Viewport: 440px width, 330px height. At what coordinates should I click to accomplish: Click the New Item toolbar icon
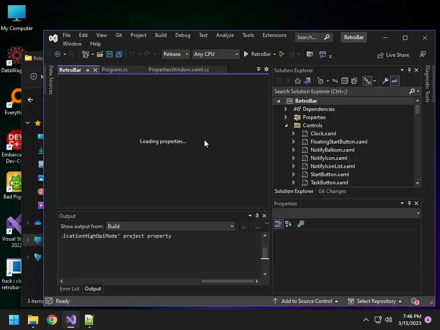pyautogui.click(x=86, y=54)
